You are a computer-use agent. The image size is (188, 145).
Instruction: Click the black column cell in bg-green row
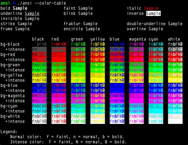pyautogui.click(x=39, y=65)
